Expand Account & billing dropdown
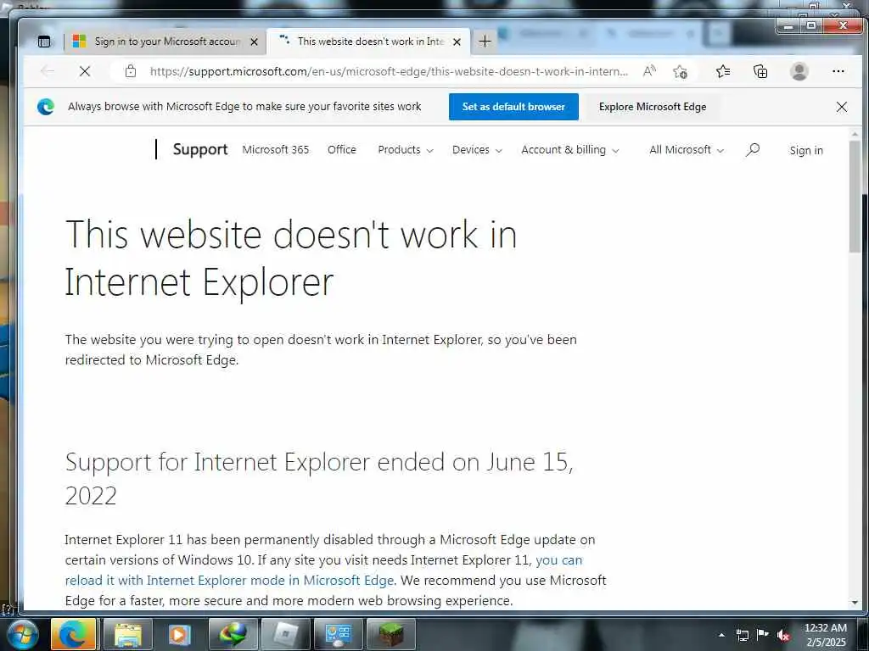Viewport: 869px width, 651px height. 569,149
